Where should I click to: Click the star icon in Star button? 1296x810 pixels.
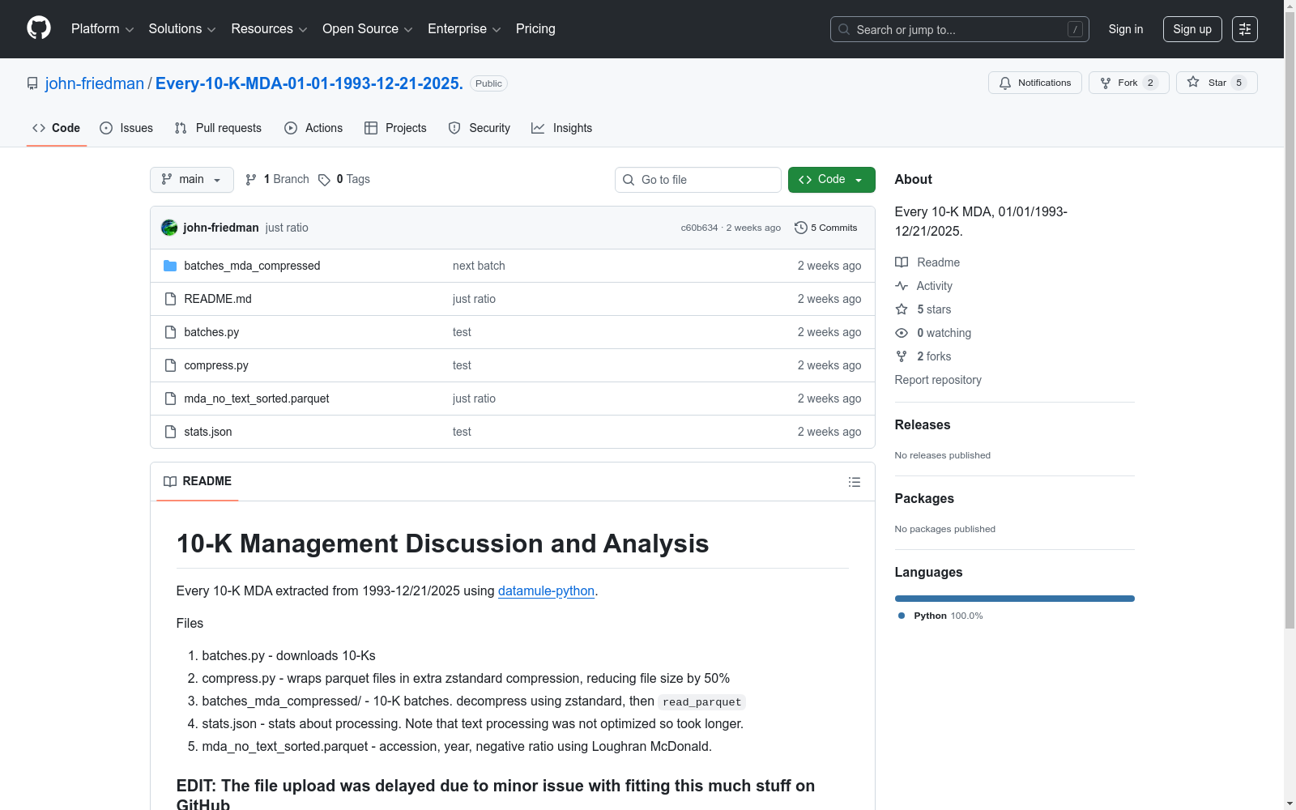coord(1193,82)
